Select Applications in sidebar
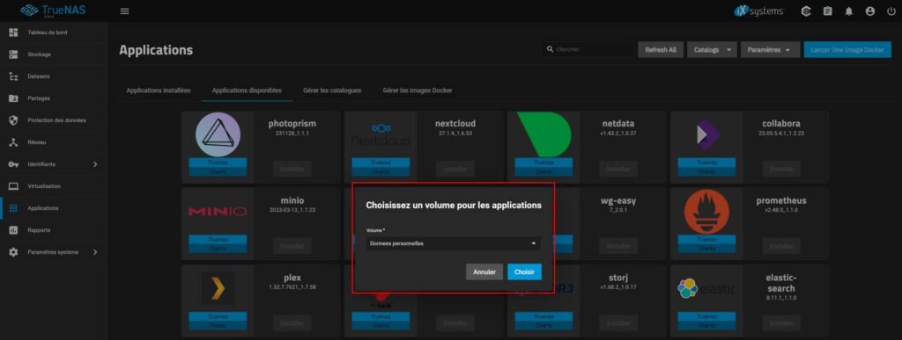 pos(54,208)
